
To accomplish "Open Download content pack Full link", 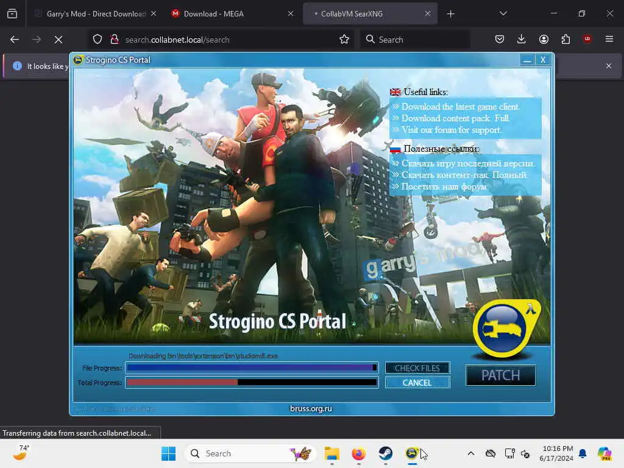I will [x=455, y=118].
